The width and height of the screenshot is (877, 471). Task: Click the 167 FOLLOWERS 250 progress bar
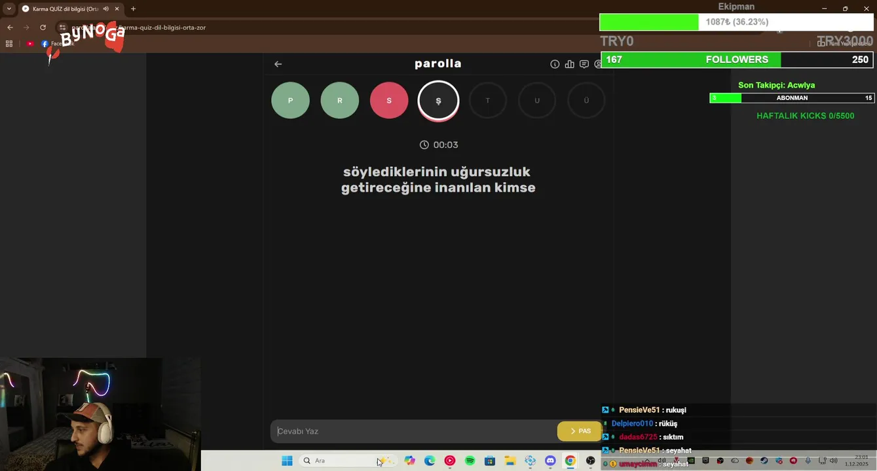pyautogui.click(x=737, y=60)
